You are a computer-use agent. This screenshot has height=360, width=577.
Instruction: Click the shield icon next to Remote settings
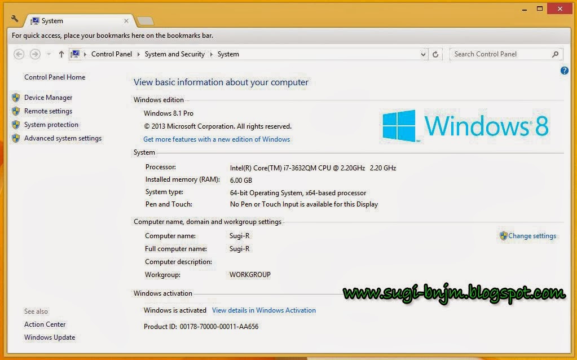point(16,111)
